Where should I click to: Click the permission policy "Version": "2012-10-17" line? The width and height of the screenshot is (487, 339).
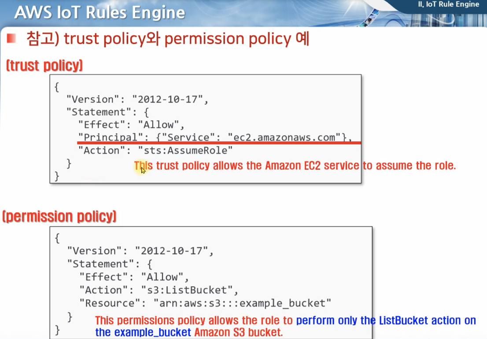[x=140, y=251]
